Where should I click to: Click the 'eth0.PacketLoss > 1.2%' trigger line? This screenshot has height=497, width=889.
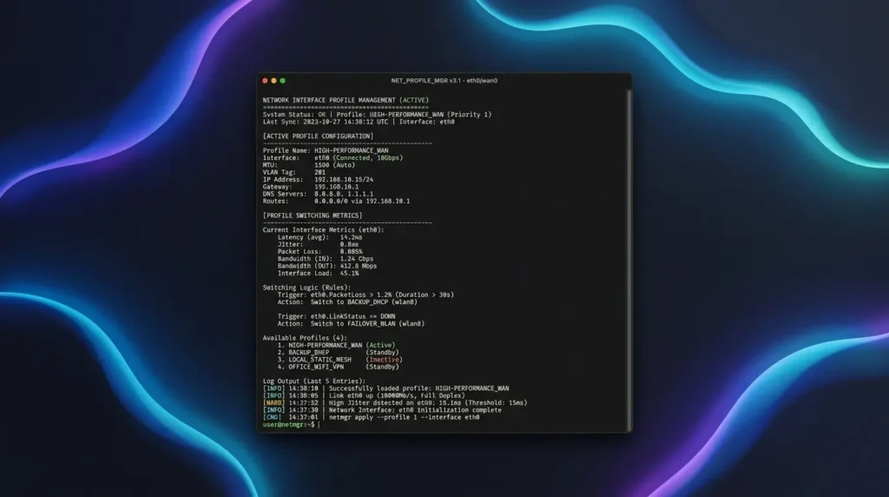pyautogui.click(x=365, y=295)
